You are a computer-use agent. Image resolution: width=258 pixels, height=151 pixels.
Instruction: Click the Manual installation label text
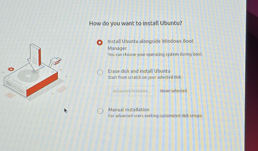click(129, 110)
